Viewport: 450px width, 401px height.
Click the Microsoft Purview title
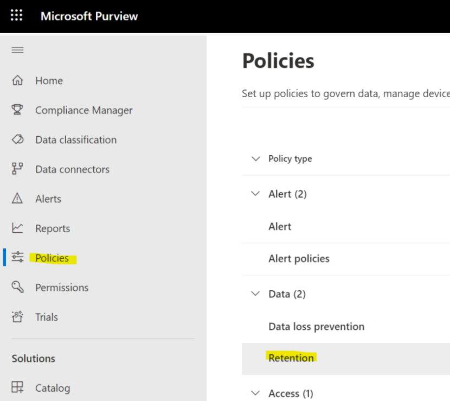[x=89, y=16]
